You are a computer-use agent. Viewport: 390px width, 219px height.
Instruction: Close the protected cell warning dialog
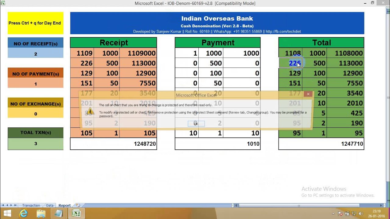(x=308, y=94)
